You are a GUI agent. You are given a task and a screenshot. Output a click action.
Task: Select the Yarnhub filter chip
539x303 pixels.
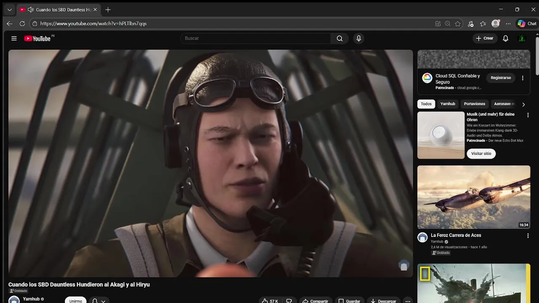[x=448, y=104]
